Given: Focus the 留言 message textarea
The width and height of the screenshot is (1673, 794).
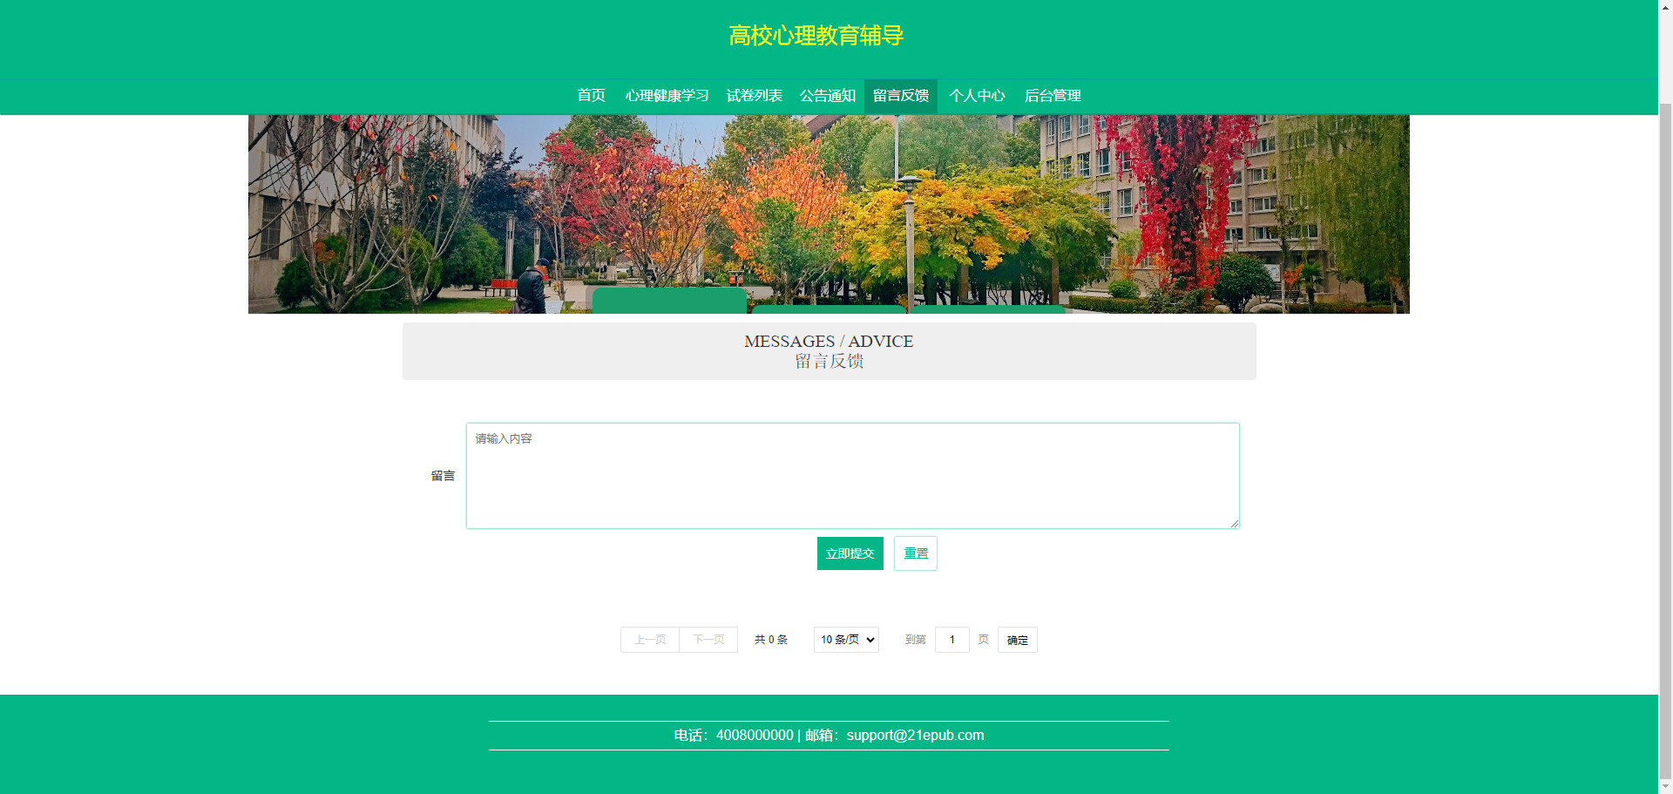Looking at the screenshot, I should pyautogui.click(x=853, y=476).
